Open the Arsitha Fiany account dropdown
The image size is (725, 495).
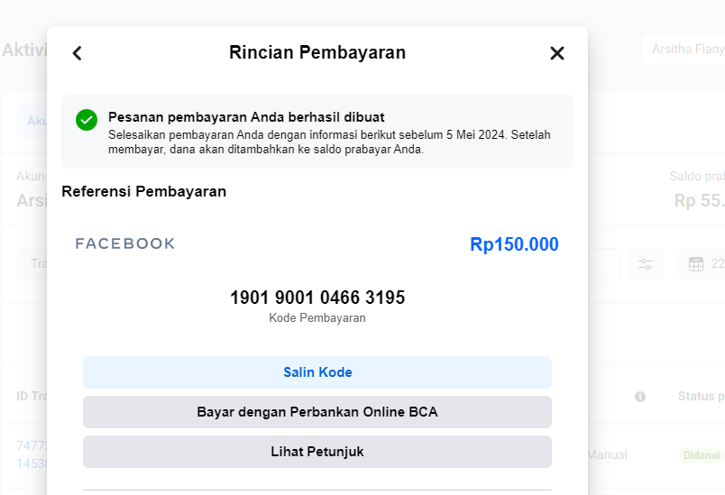682,50
